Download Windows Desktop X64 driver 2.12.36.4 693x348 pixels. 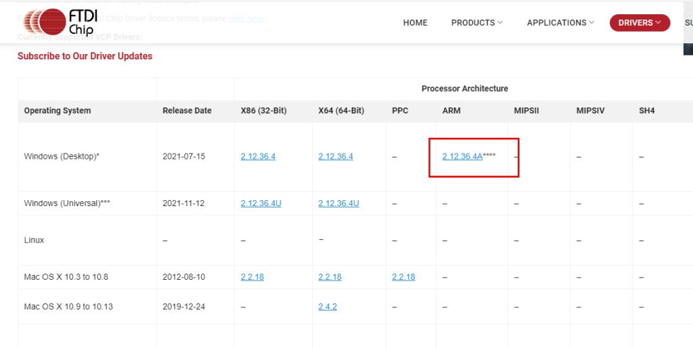[x=336, y=157]
